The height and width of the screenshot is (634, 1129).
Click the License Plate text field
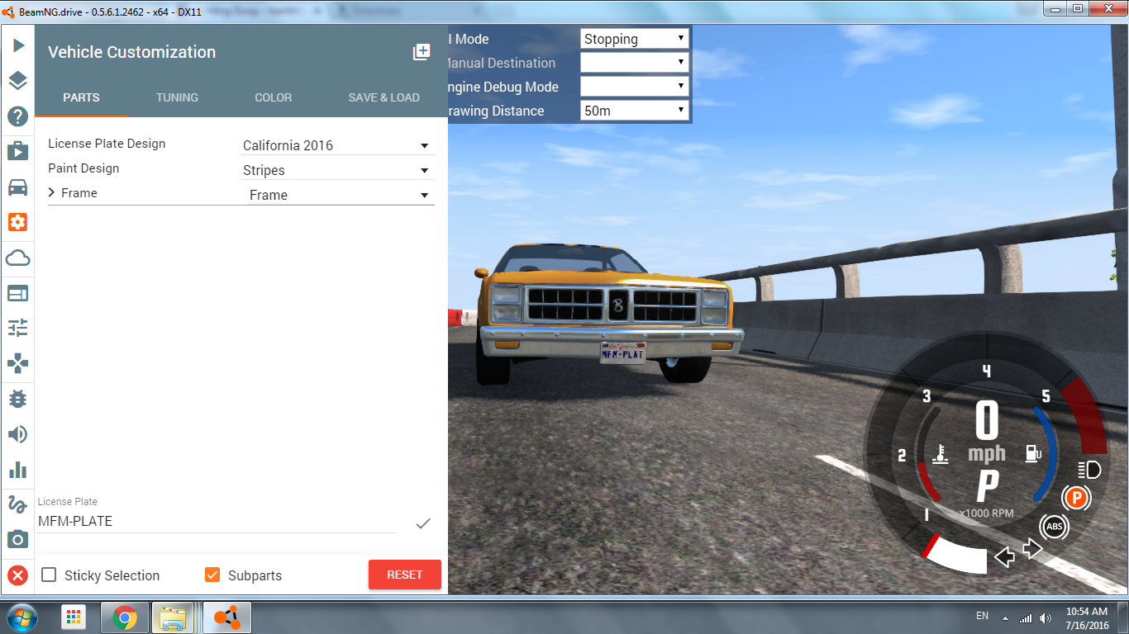217,522
